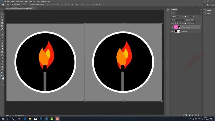The width and height of the screenshot is (215, 121).
Task: Open the File menu
Action: pos(5,1)
